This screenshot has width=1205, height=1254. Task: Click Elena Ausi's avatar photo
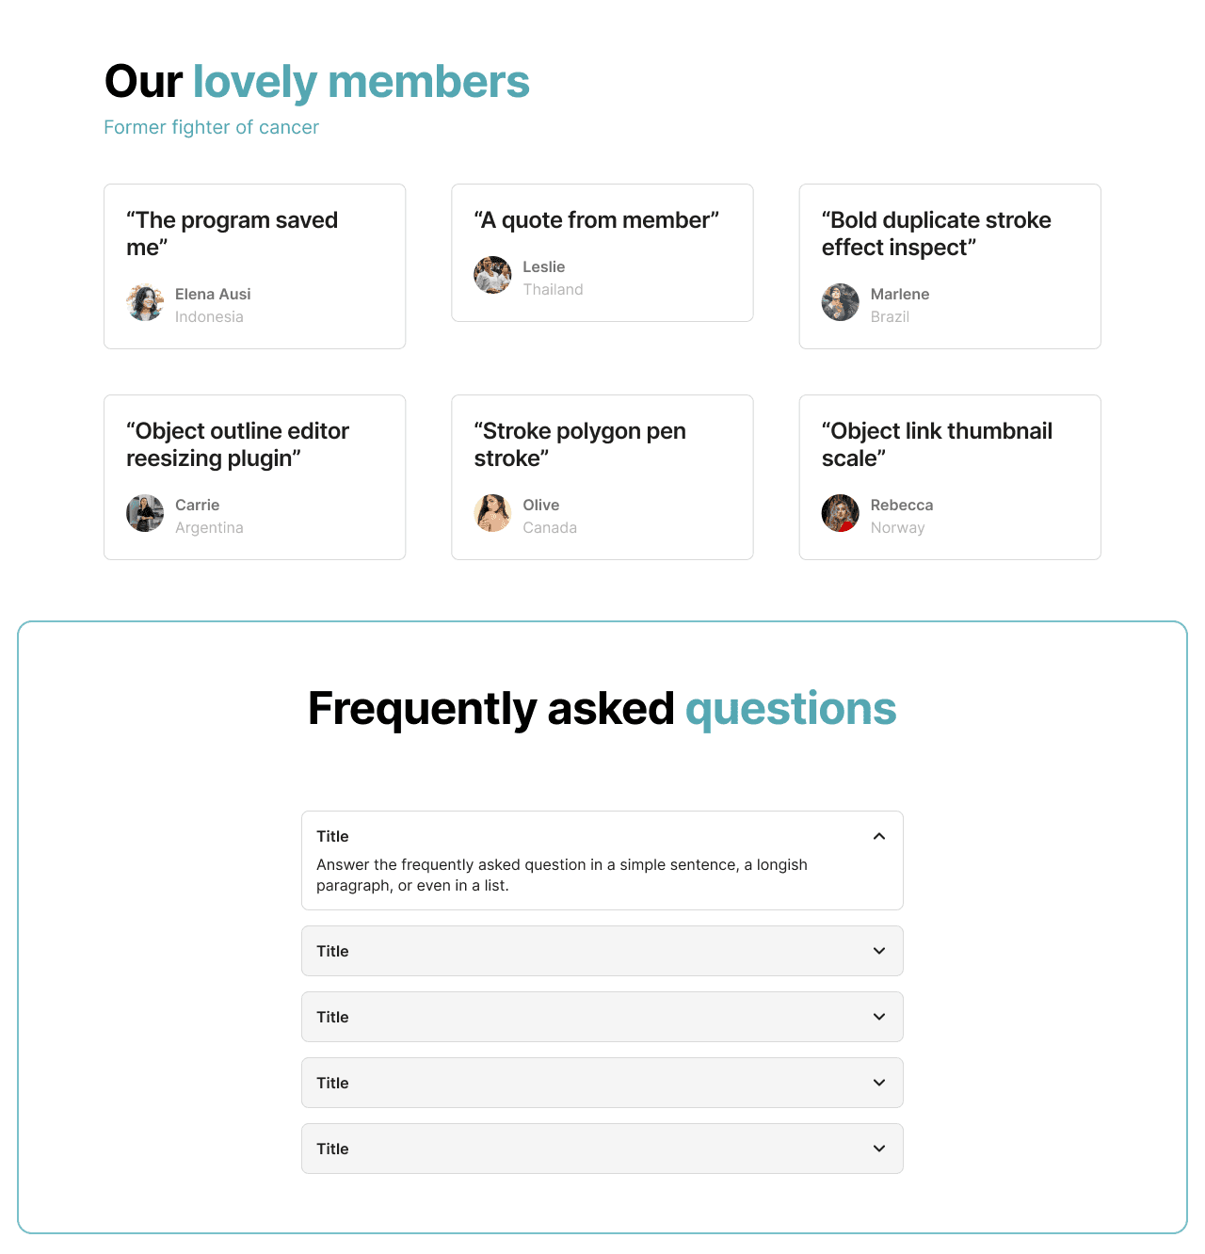click(144, 302)
